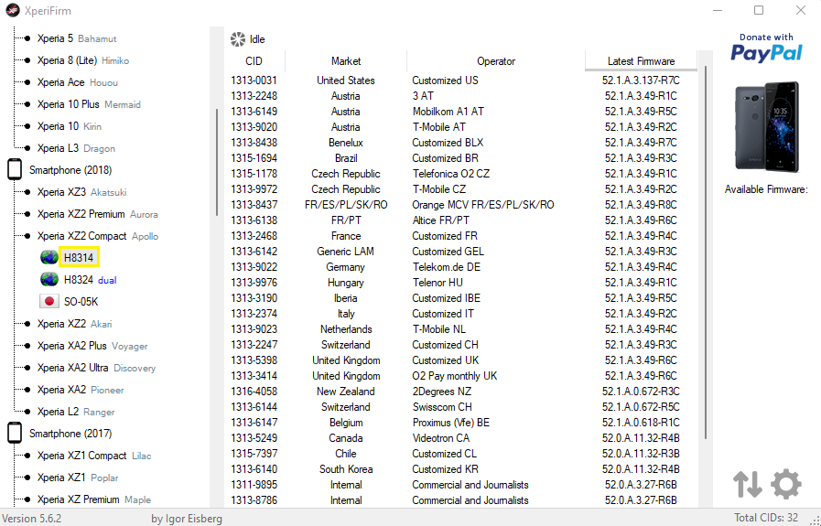Viewport: 821px width, 526px height.
Task: Sort by Operator column header
Action: [496, 61]
